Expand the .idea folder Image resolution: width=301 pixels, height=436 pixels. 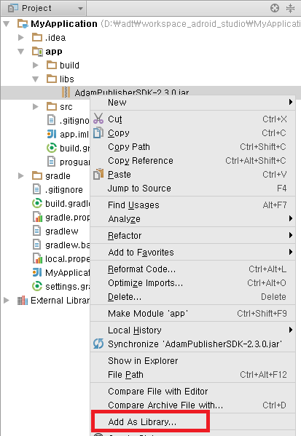[21, 37]
